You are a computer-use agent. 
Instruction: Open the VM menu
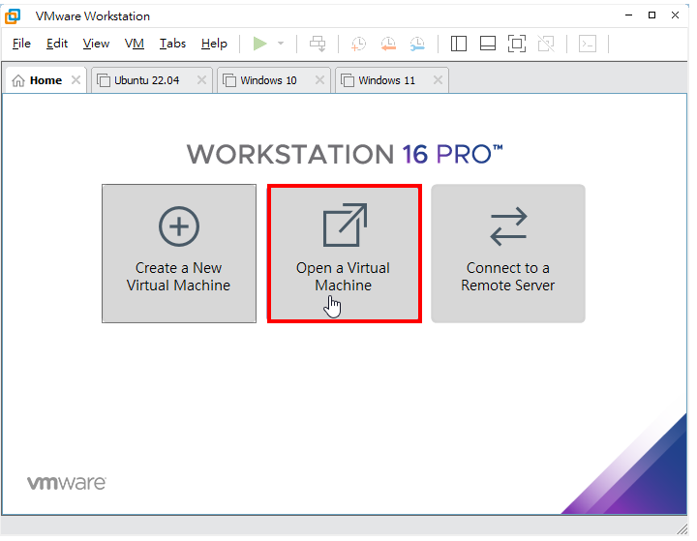pos(135,44)
